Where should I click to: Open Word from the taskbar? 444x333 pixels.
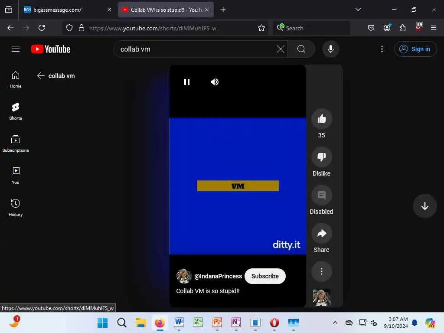[179, 323]
